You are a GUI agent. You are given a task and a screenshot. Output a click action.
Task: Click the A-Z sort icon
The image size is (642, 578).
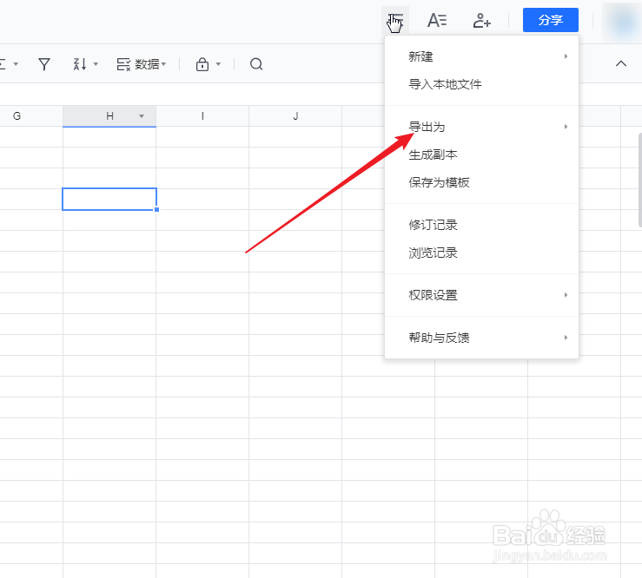click(x=79, y=64)
